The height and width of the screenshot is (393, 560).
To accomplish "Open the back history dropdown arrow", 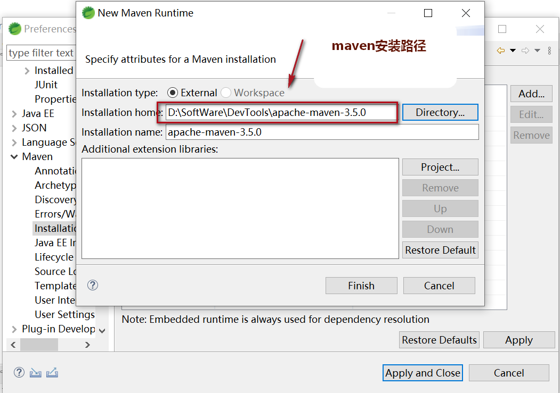I will click(513, 51).
